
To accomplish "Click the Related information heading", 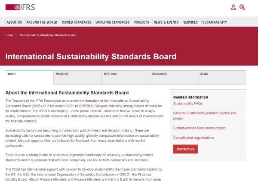I will [190, 97].
